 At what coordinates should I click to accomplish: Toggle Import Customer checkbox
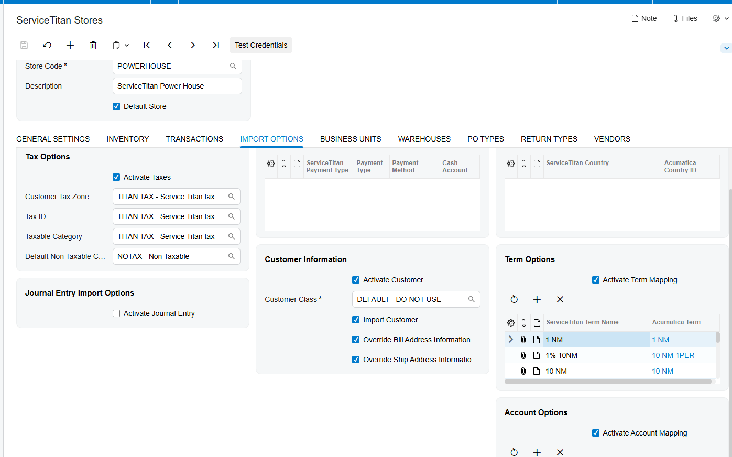(356, 320)
